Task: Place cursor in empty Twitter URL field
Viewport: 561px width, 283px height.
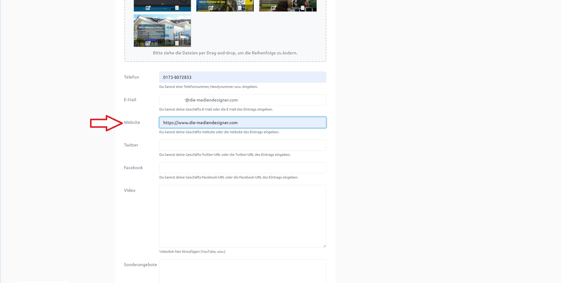Action: tap(242, 145)
